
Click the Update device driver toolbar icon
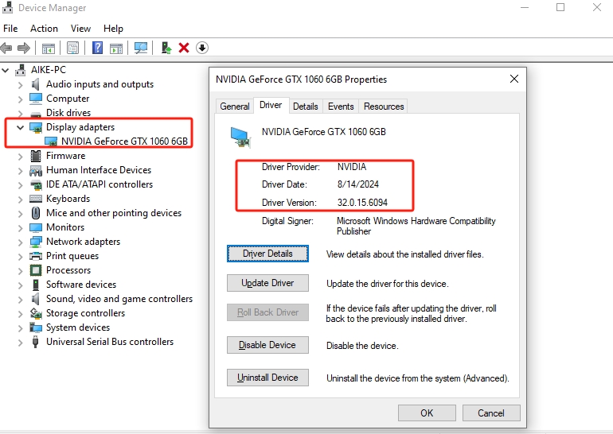[x=166, y=48]
